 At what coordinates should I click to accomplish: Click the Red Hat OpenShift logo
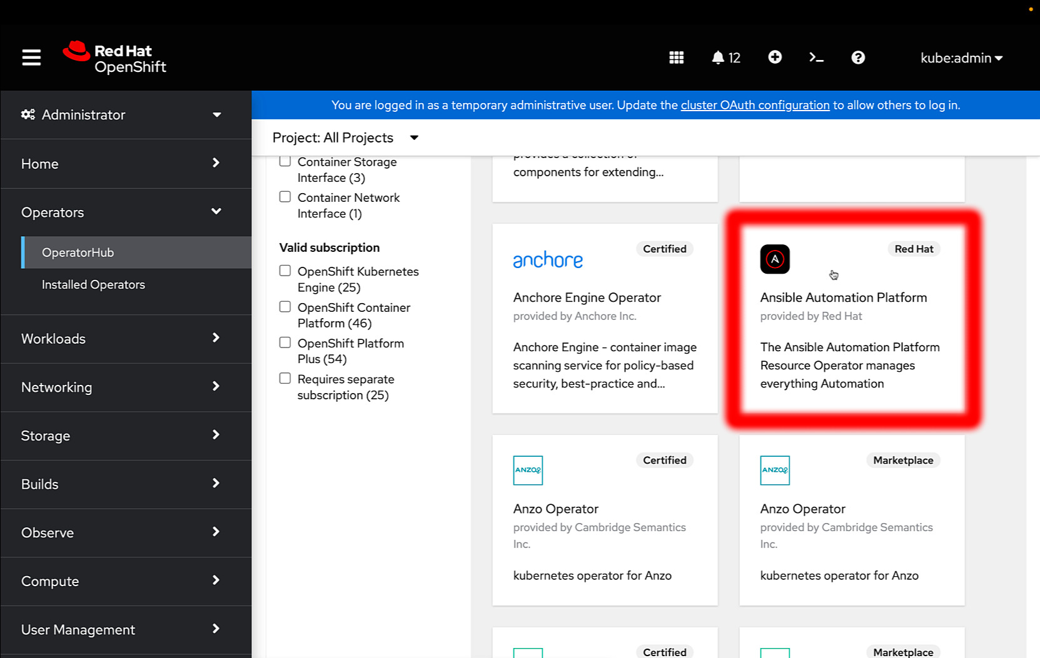click(115, 57)
